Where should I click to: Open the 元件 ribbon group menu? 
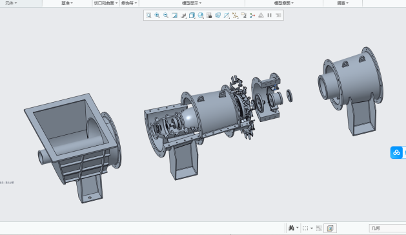(11, 3)
